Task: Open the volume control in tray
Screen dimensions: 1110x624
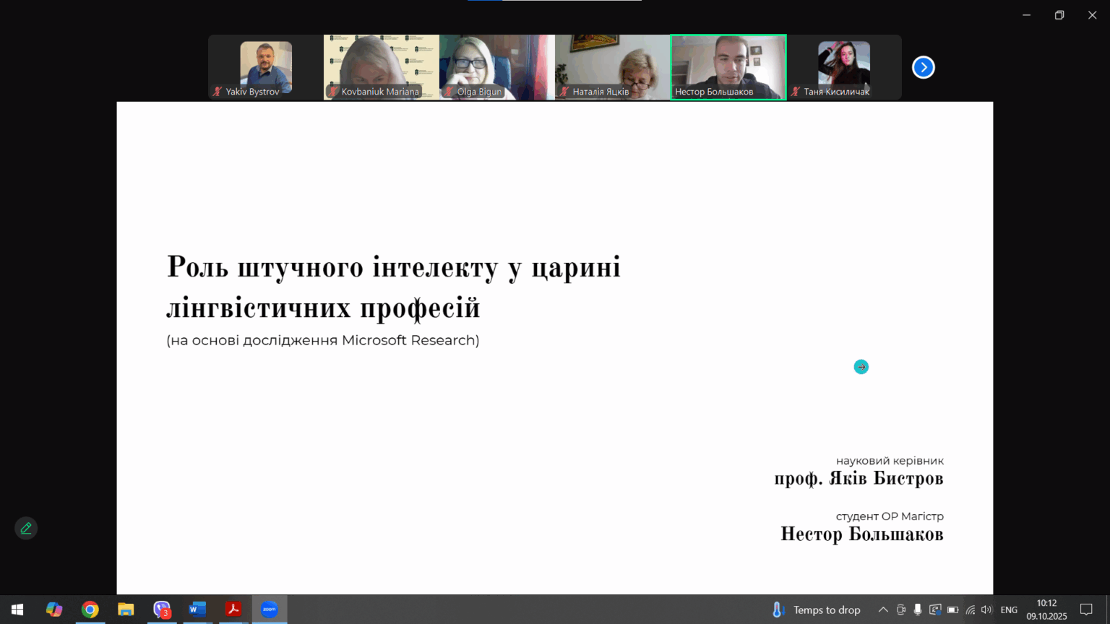Action: 986,610
